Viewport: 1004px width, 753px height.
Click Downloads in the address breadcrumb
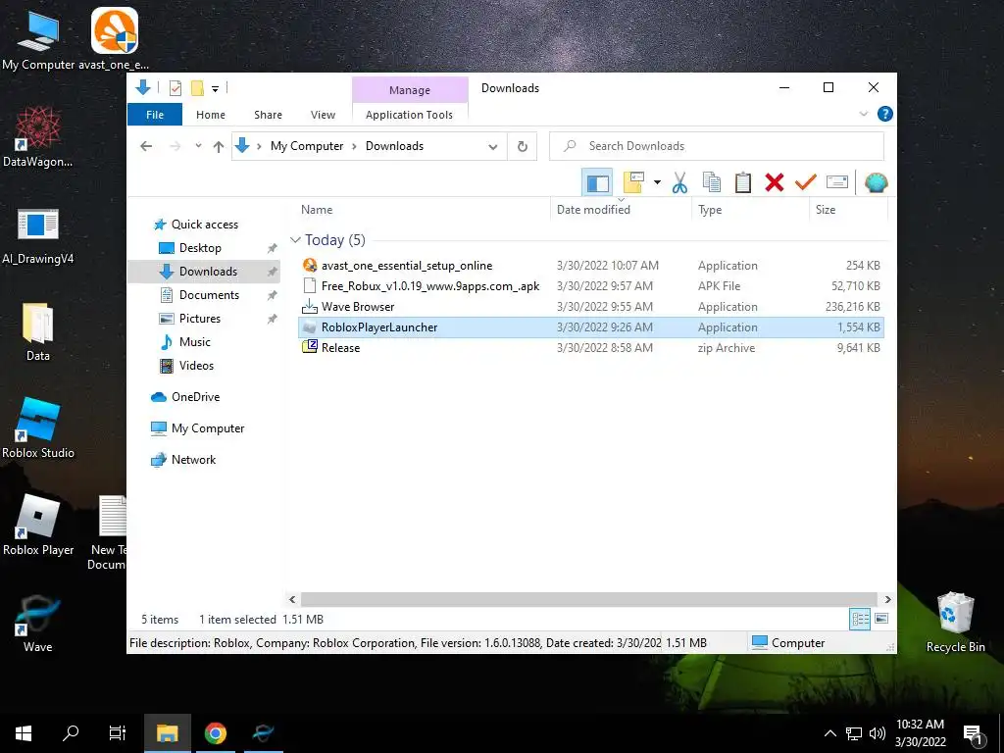pyautogui.click(x=394, y=146)
